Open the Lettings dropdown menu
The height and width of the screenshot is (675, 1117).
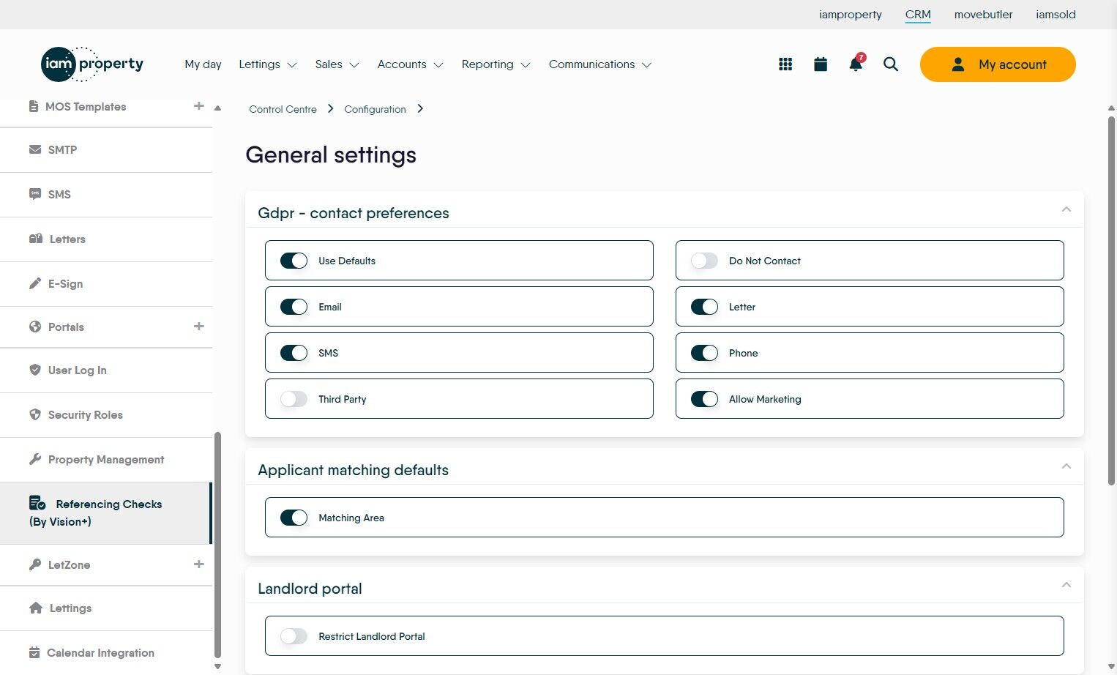pos(267,64)
